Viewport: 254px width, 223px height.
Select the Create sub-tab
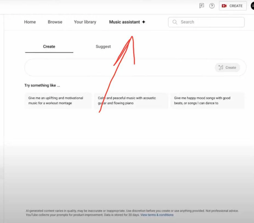49,47
